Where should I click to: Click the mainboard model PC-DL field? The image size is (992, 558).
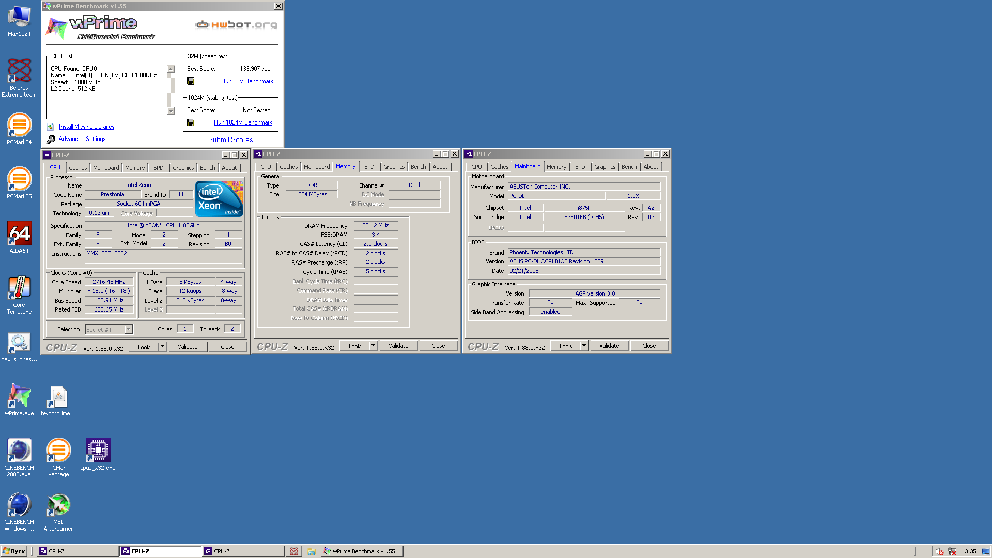click(556, 196)
